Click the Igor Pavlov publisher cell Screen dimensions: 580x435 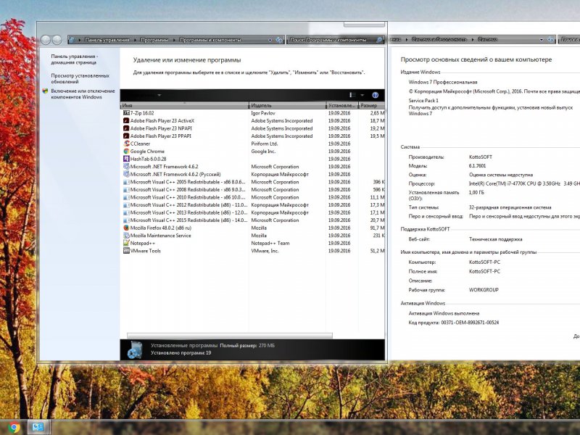[263, 113]
